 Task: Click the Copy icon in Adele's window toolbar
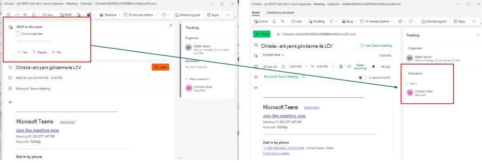[x=275, y=21]
